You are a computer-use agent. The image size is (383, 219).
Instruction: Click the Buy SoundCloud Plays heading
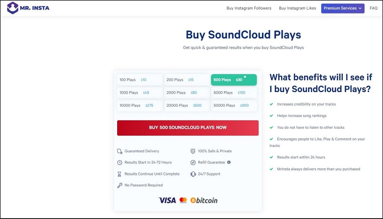(x=243, y=35)
